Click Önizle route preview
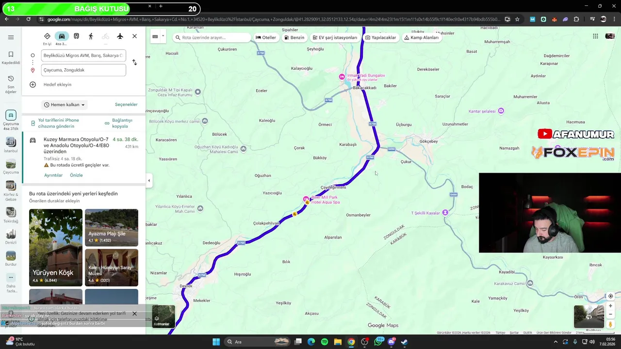 point(76,175)
